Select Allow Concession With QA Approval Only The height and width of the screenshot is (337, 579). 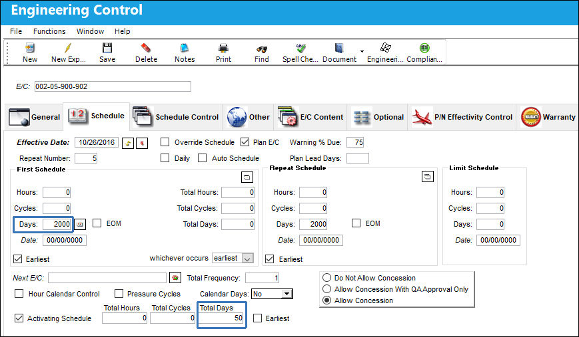(326, 288)
